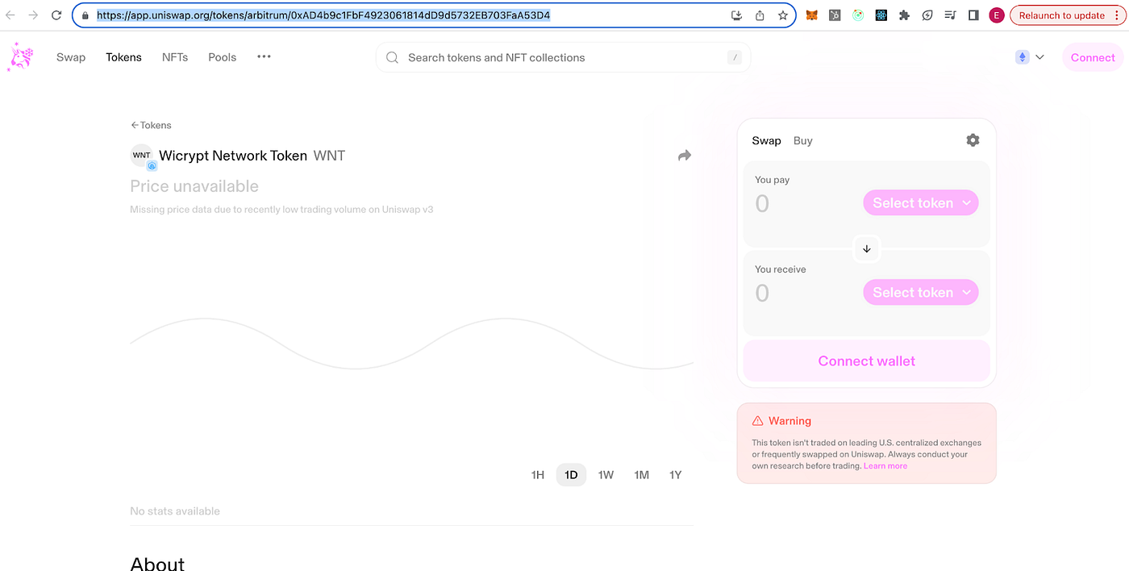
Task: Open the NFTs page in navigation
Action: coord(175,57)
